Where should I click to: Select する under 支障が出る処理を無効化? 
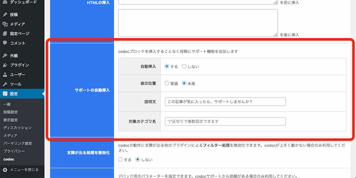pos(121,159)
